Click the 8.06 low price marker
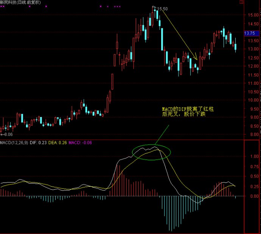Screen dimensions: 261x234 tap(7, 134)
